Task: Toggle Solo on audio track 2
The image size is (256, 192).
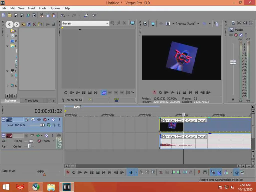Action: pos(52,136)
